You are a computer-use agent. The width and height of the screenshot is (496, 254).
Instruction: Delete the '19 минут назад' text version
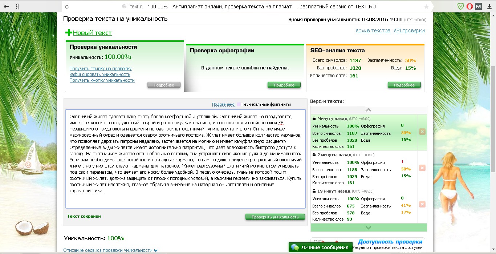(422, 204)
